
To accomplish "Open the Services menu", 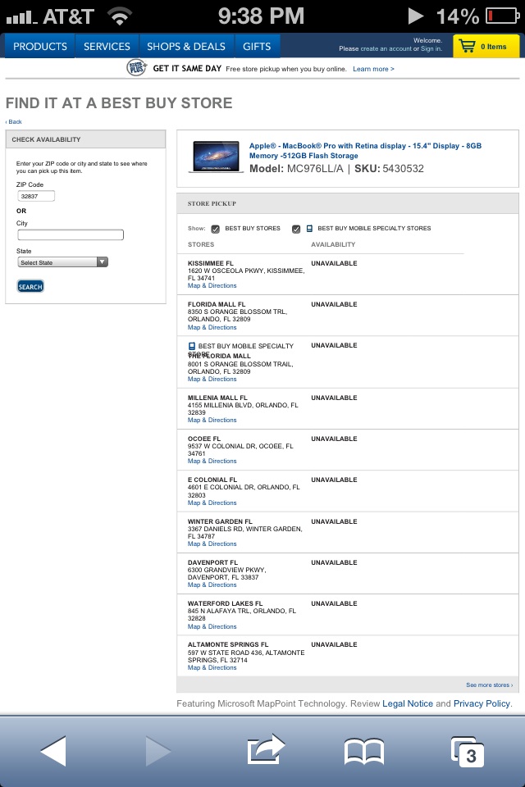I will [107, 46].
